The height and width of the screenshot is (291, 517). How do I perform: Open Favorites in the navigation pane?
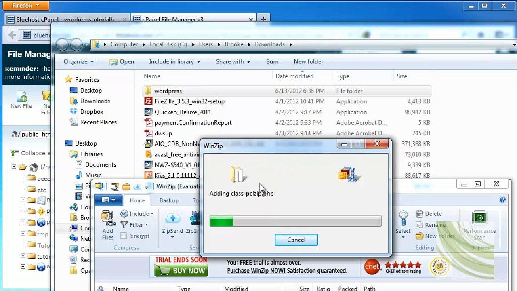pyautogui.click(x=82, y=80)
